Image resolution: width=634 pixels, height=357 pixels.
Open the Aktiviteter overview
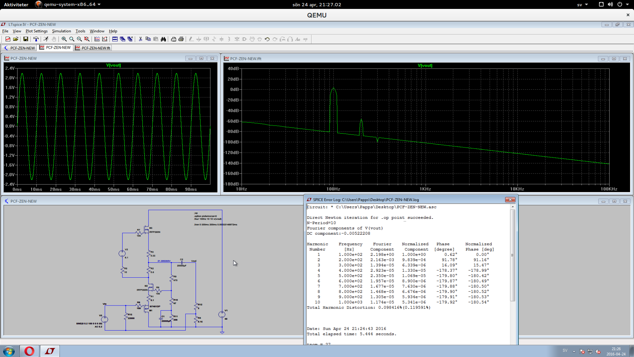[16, 4]
